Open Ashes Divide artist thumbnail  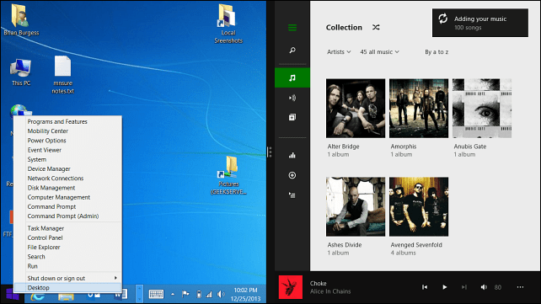tap(356, 207)
